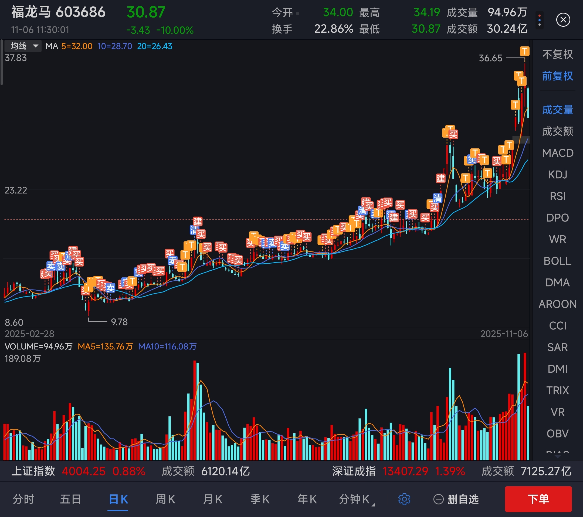The image size is (583, 517).
Task: Close the chart with X icon
Action: 563,20
